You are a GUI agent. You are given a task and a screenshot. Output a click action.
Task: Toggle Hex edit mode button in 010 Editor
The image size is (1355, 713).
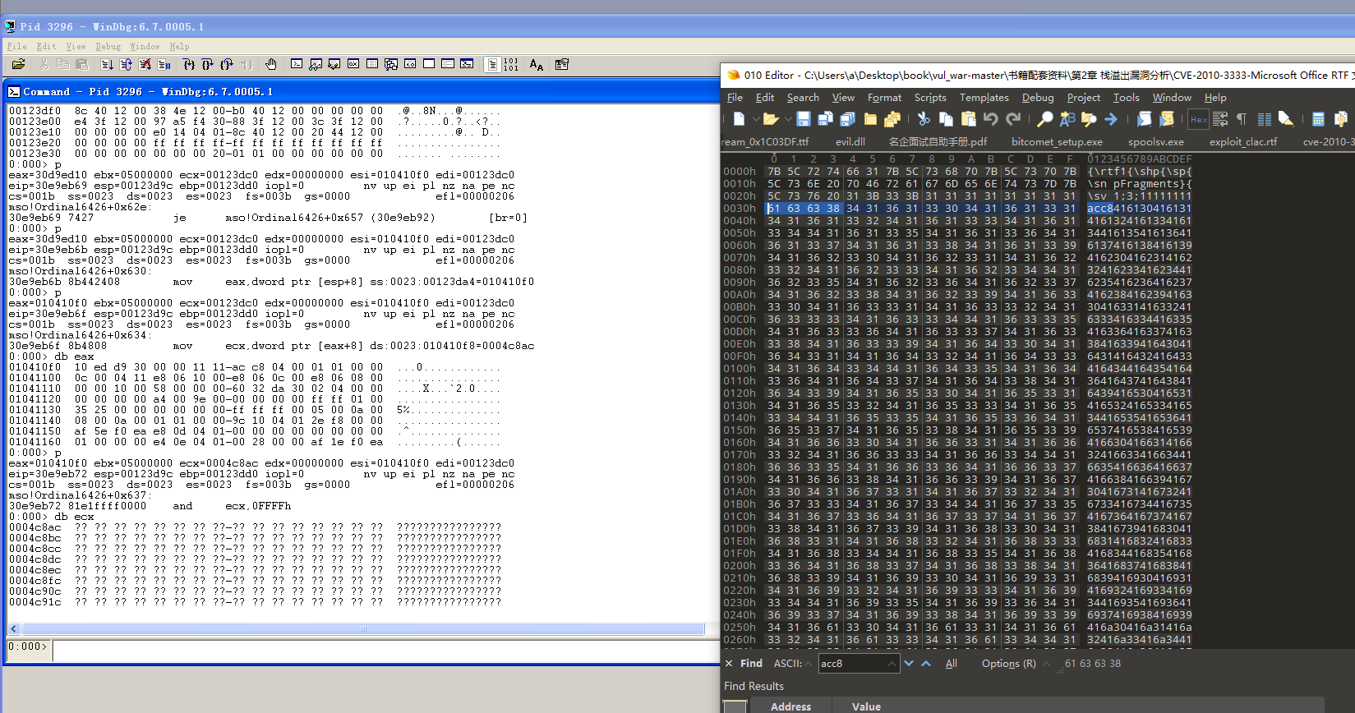[1198, 119]
